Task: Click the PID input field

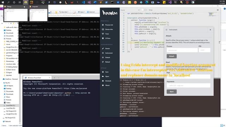Action: point(204,50)
